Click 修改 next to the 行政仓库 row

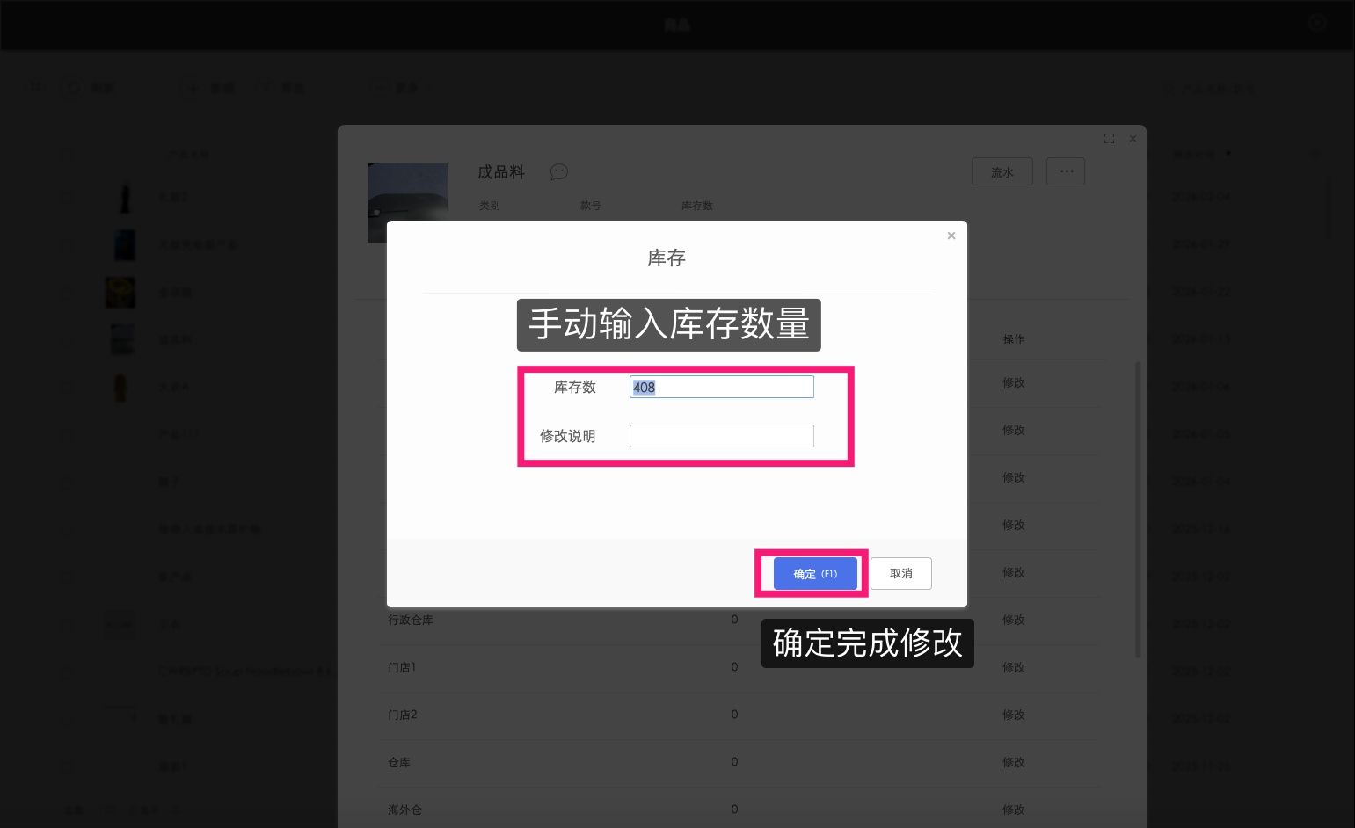click(1013, 620)
